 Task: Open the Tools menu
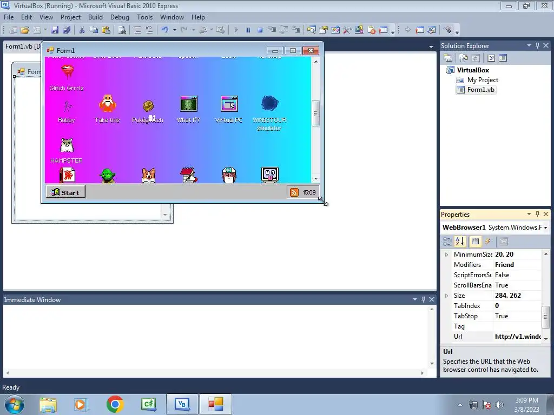(x=144, y=17)
